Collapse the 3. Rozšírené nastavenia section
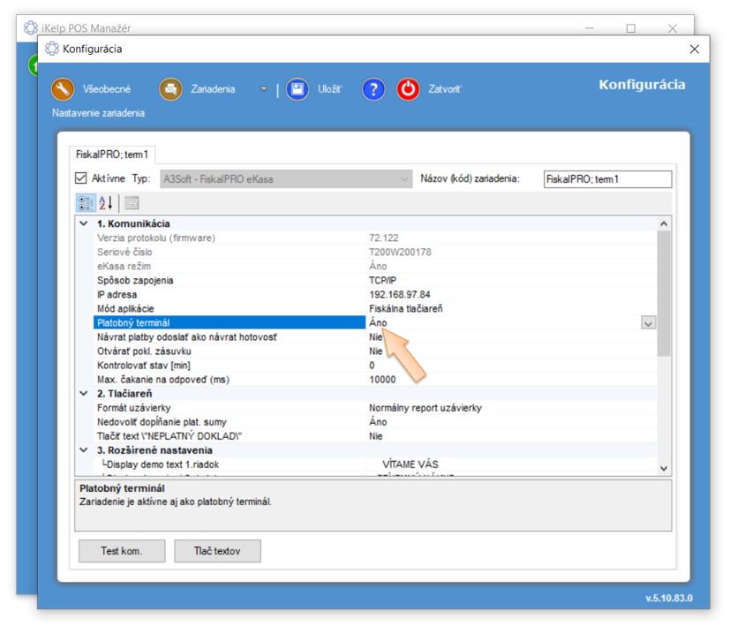 click(x=84, y=450)
